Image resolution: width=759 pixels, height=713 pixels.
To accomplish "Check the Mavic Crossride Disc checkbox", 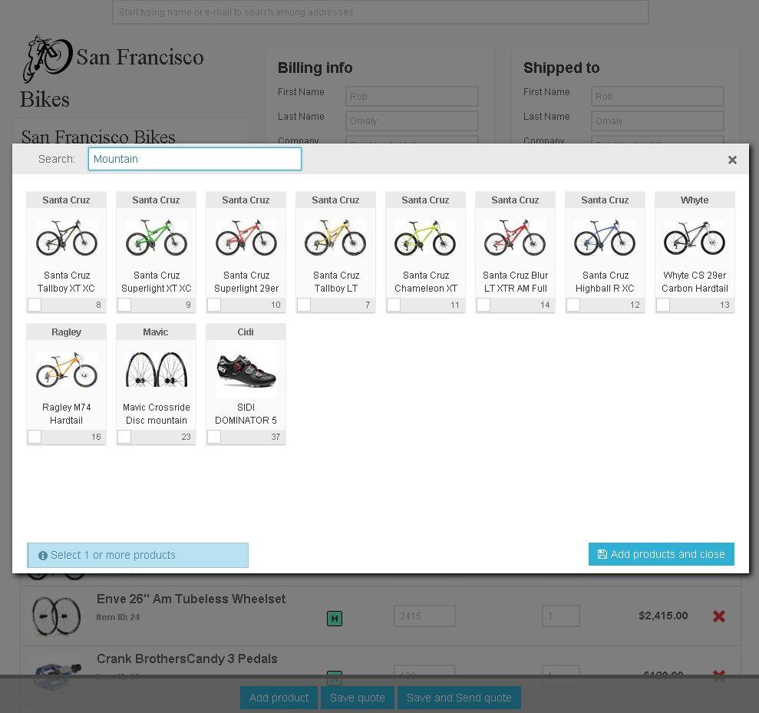I will [x=124, y=437].
